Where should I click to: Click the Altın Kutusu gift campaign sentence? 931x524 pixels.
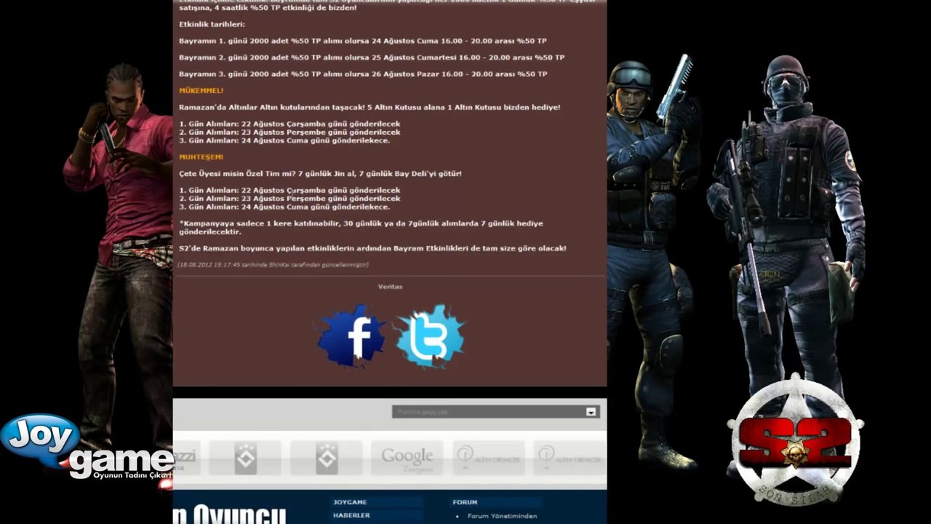pyautogui.click(x=369, y=107)
